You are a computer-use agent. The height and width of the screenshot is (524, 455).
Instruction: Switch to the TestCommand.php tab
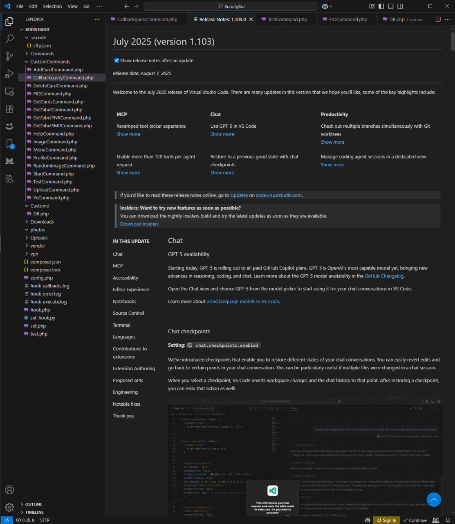coord(287,19)
